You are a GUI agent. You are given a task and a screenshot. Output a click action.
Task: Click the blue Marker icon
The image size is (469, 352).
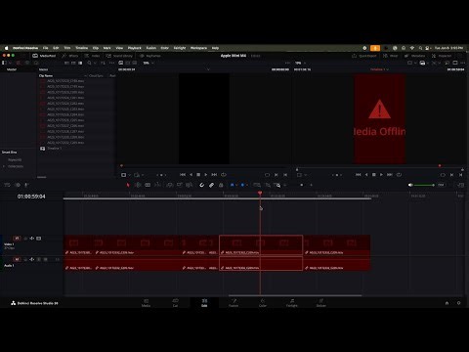(x=242, y=185)
